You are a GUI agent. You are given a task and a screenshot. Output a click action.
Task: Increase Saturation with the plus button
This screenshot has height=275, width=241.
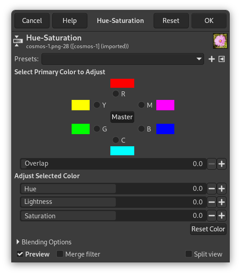(x=222, y=216)
